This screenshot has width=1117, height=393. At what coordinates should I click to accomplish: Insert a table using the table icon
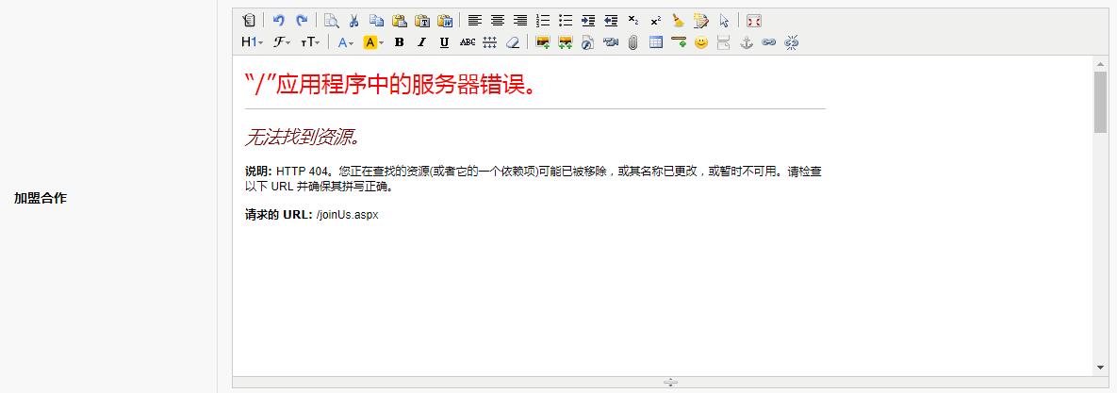[x=656, y=42]
